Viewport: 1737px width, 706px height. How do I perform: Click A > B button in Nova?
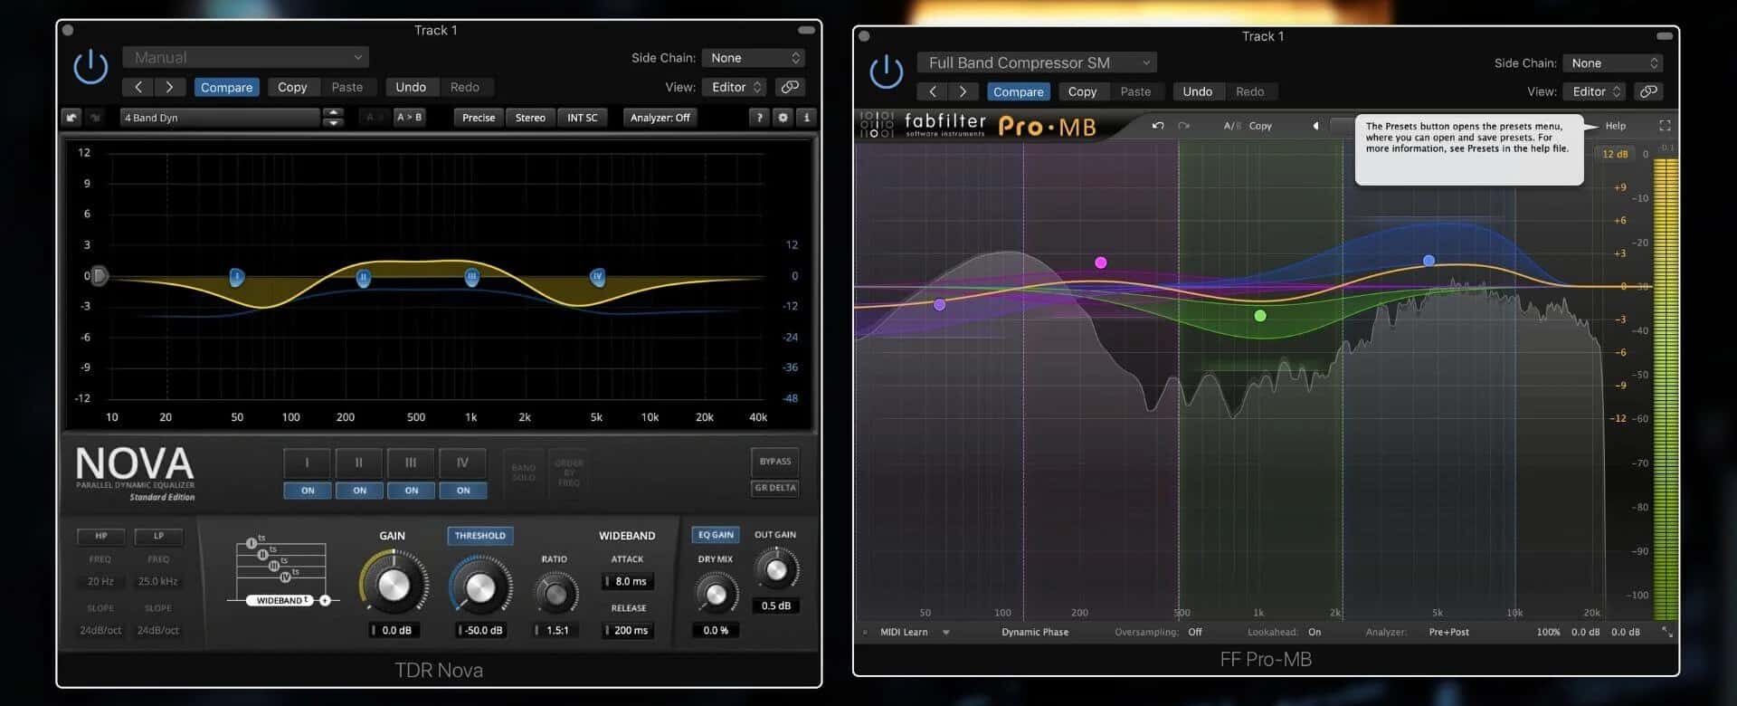coord(409,118)
